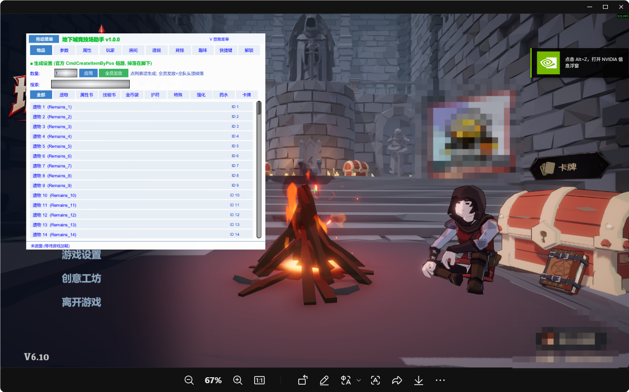Download the image with the save icon
The height and width of the screenshot is (392, 629).
click(419, 380)
